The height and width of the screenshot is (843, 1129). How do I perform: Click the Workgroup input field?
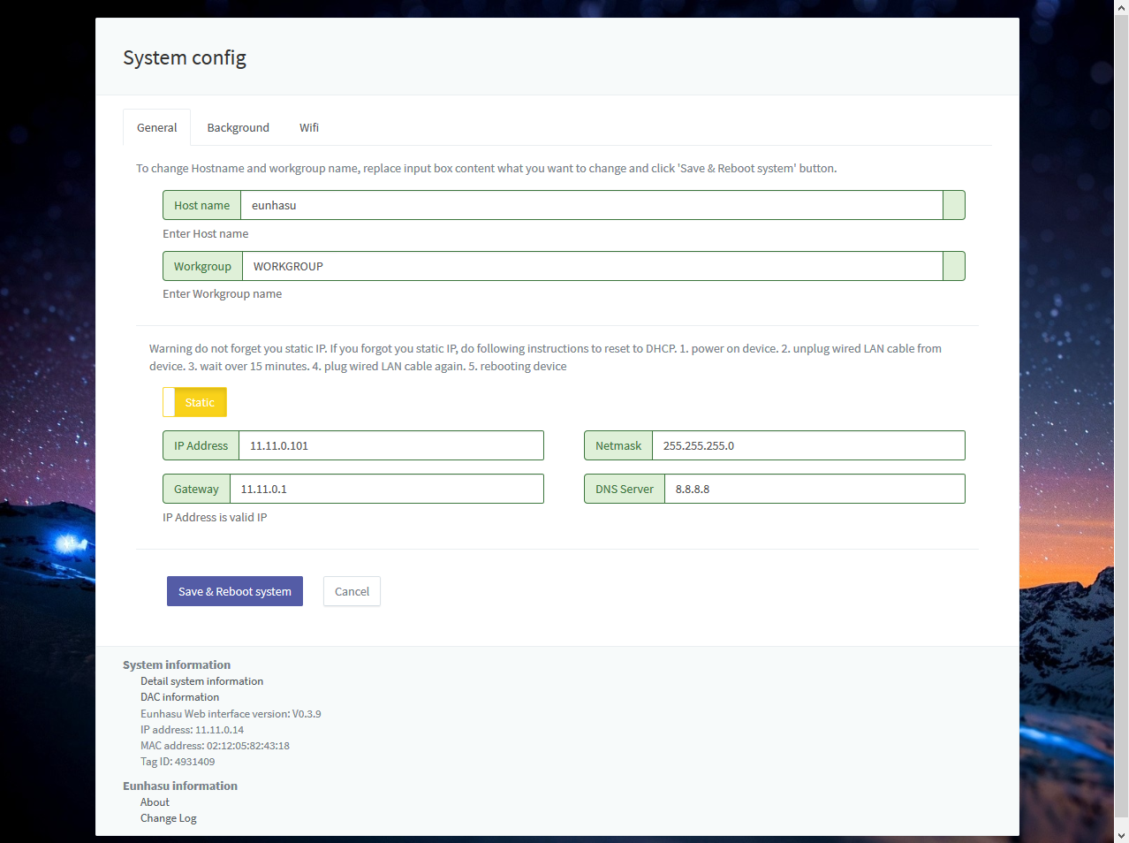[591, 267]
